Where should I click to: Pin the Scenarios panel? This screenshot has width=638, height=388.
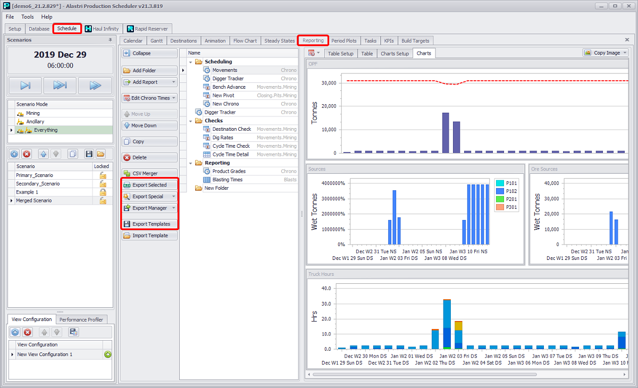(x=110, y=40)
